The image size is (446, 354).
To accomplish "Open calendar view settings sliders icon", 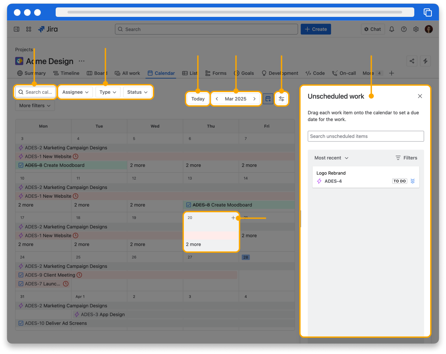I will [x=281, y=99].
